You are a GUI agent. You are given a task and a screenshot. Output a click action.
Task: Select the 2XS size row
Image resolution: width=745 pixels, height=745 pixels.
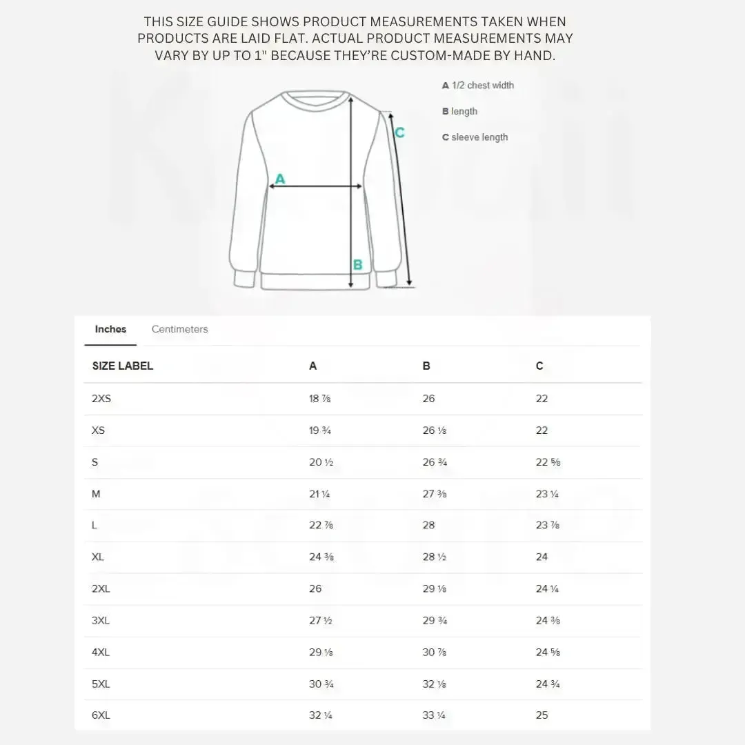coord(363,399)
